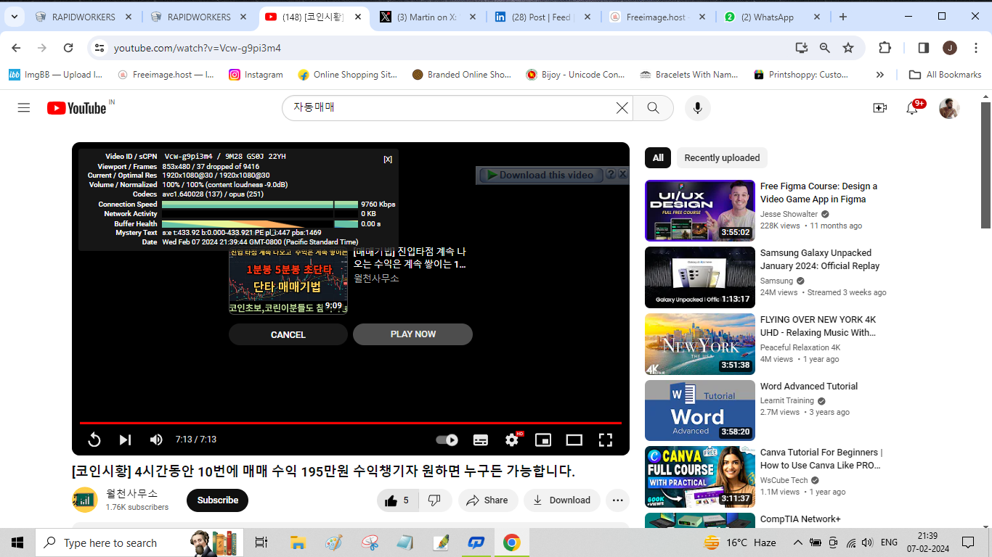Replay the finished video

point(94,440)
